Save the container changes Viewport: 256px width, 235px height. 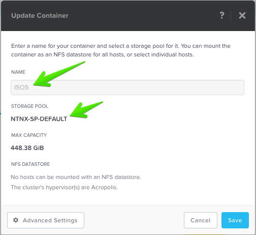tap(235, 220)
